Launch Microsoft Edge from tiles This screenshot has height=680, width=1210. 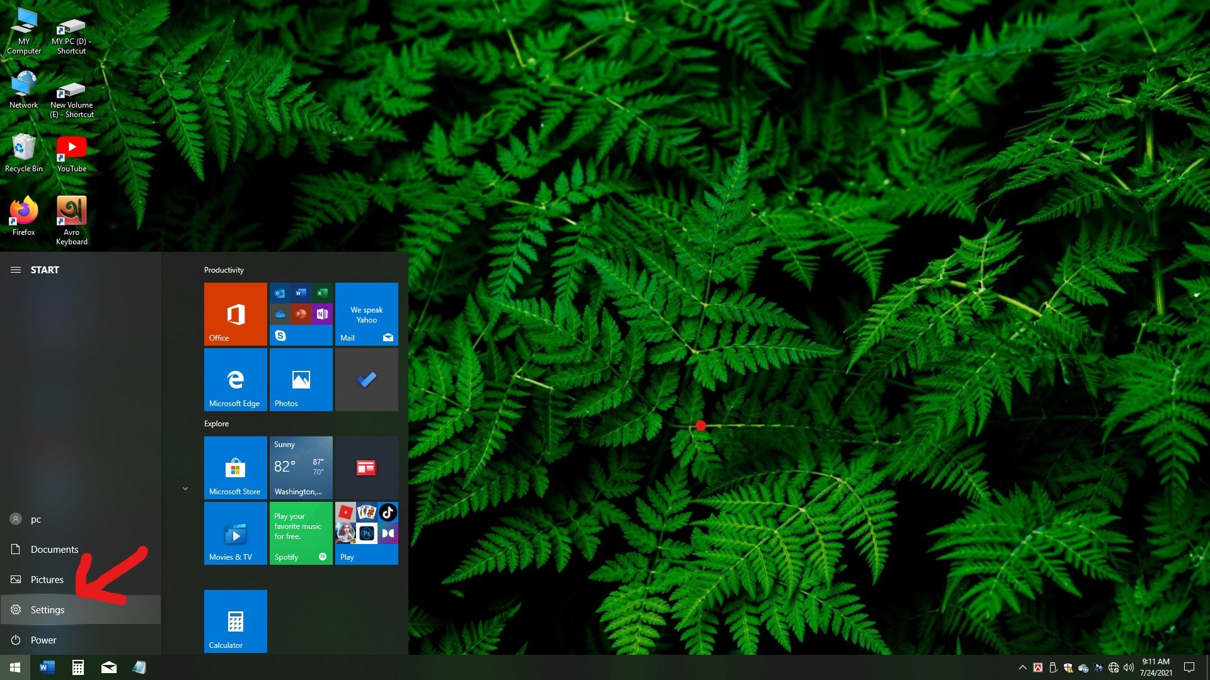click(x=235, y=379)
